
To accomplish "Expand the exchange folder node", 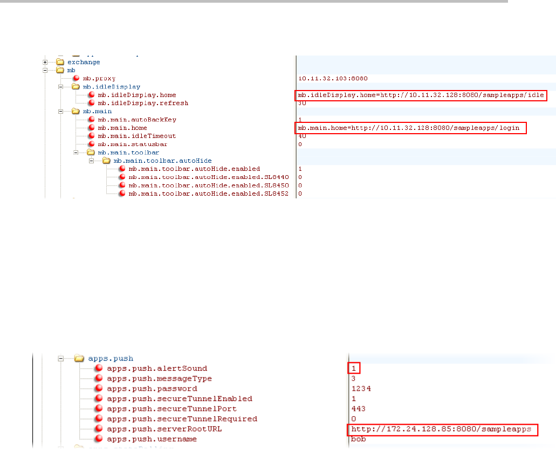I will 46,62.
